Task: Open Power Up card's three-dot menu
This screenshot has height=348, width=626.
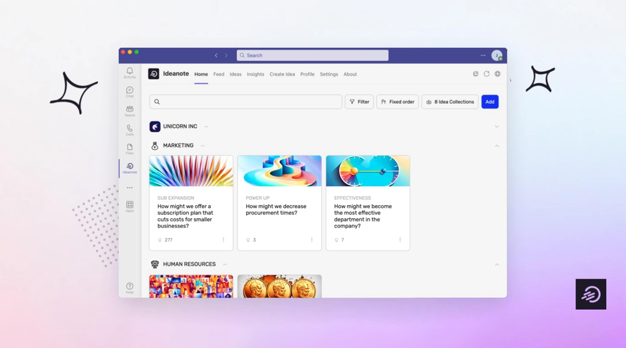Action: (x=312, y=240)
